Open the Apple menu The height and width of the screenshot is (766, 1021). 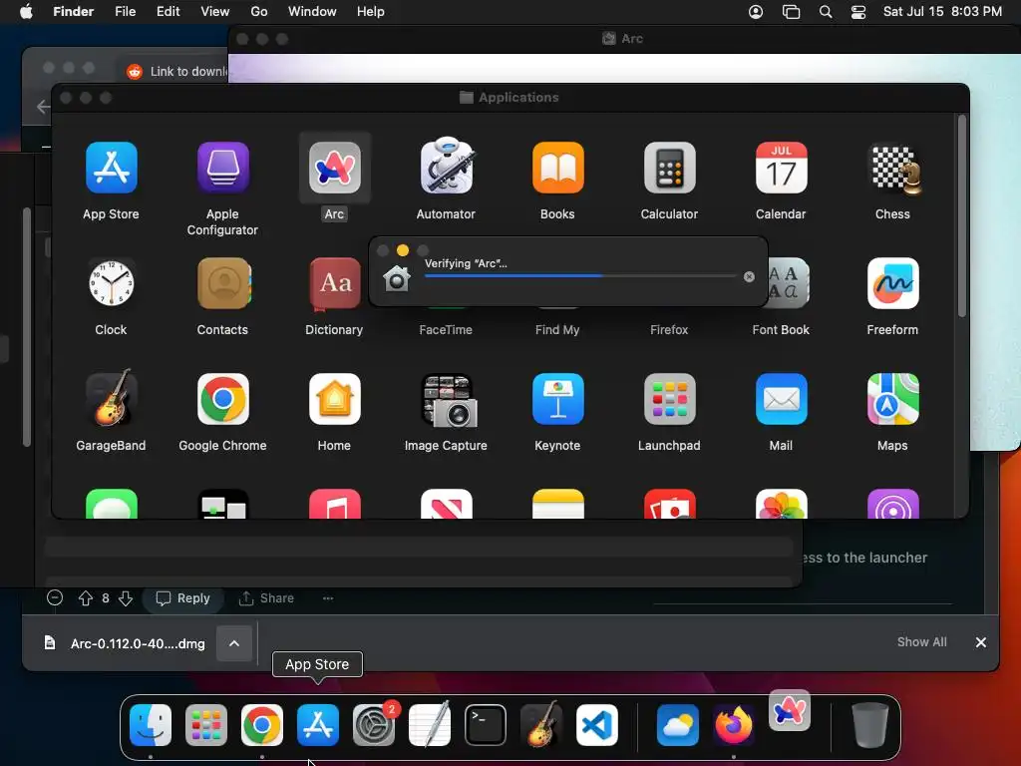(x=26, y=12)
